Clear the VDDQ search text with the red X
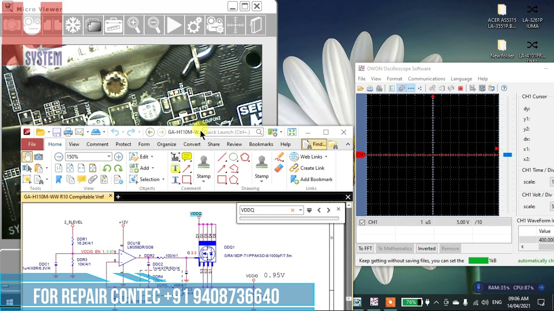The width and height of the screenshot is (554, 311). click(293, 210)
